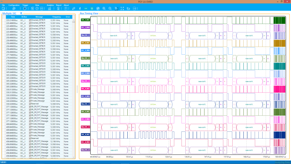291x164 pixels.
Task: Sort by the Time column header
Action: pos(13,17)
